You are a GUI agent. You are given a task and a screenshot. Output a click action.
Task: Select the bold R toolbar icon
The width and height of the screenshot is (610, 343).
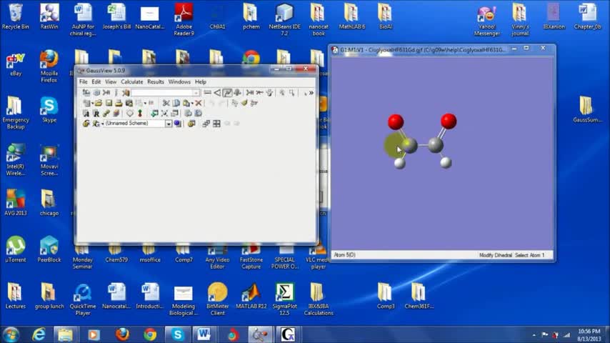tap(96, 114)
